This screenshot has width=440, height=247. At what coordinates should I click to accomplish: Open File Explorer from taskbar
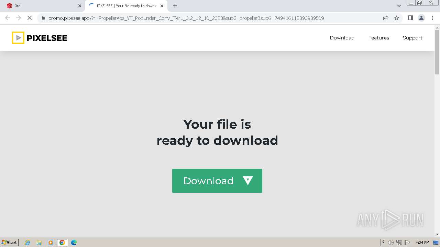(x=39, y=243)
